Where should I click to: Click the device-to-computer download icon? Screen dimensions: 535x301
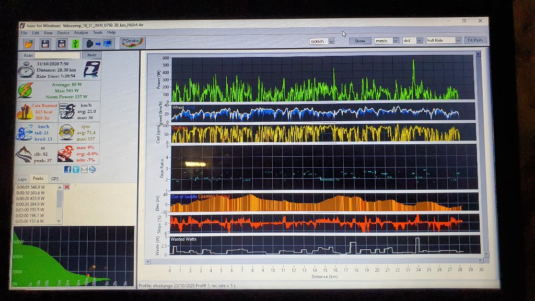tap(98, 43)
